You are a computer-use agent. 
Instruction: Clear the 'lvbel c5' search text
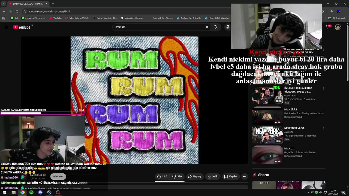pyautogui.click(x=207, y=27)
